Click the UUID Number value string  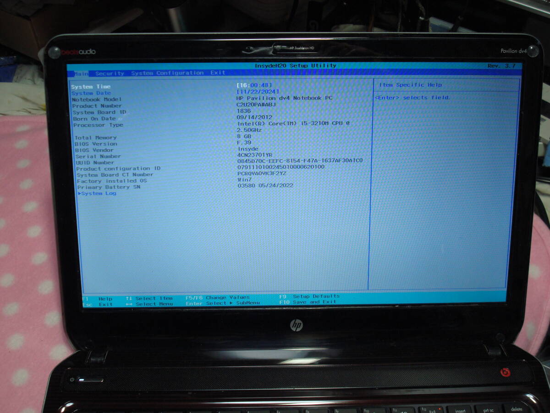[300, 161]
